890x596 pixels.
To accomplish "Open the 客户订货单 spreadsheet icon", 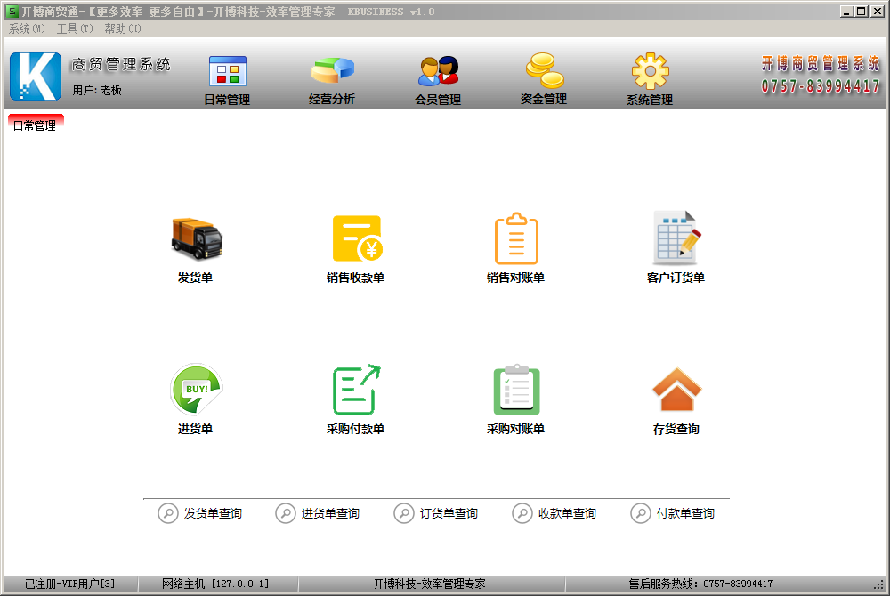I will pyautogui.click(x=676, y=238).
